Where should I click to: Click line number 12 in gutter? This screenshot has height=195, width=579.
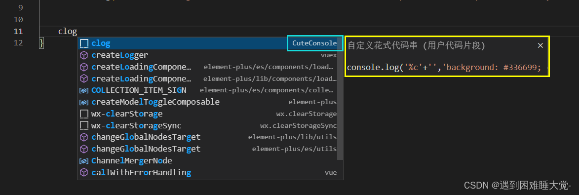[x=18, y=43]
